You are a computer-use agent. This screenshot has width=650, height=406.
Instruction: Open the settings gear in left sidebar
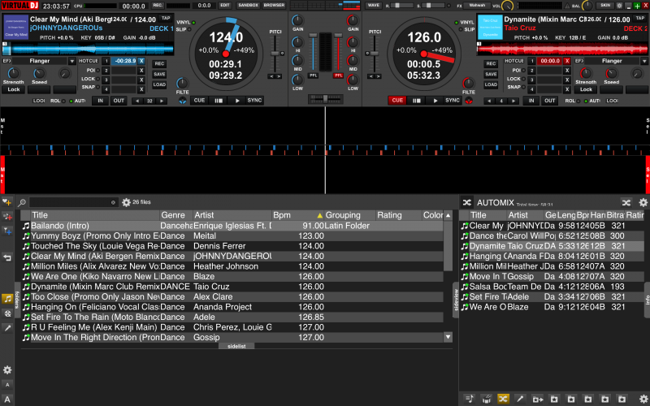pyautogui.click(x=7, y=370)
